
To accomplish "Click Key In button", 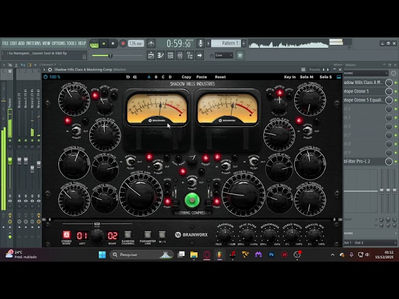I will pos(290,77).
